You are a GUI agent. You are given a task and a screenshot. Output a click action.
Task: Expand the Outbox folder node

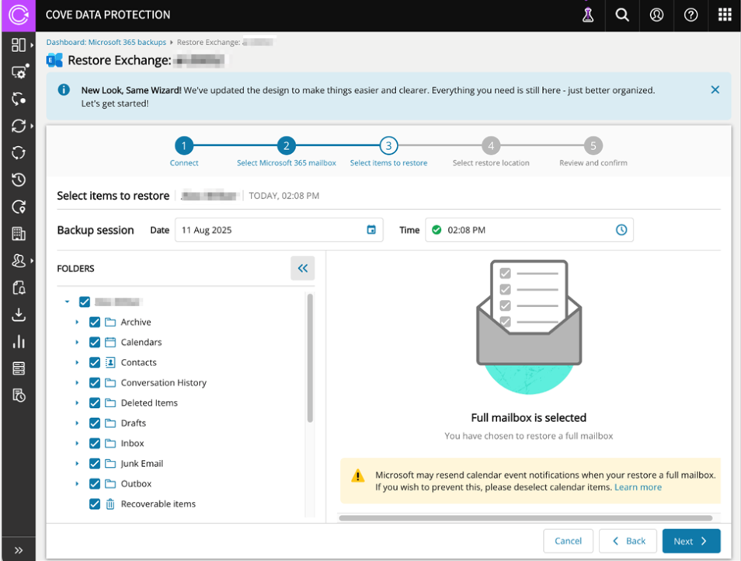(x=77, y=483)
